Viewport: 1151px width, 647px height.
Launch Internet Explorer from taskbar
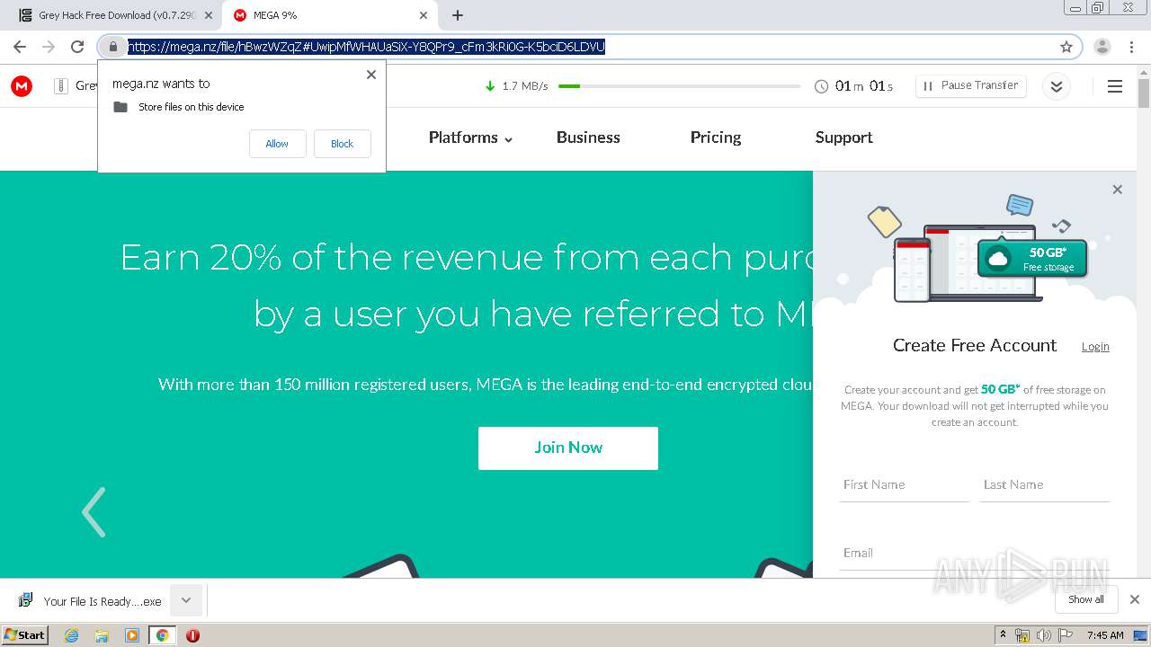(x=71, y=635)
